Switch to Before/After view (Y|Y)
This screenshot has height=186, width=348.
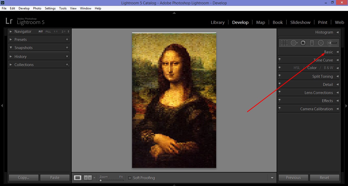pos(88,178)
